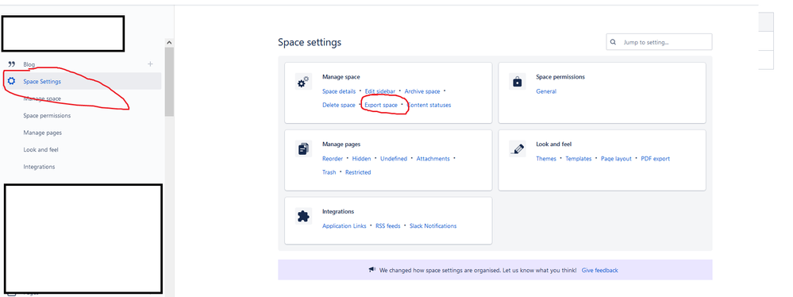Click the Look and feel pencil icon

point(518,148)
